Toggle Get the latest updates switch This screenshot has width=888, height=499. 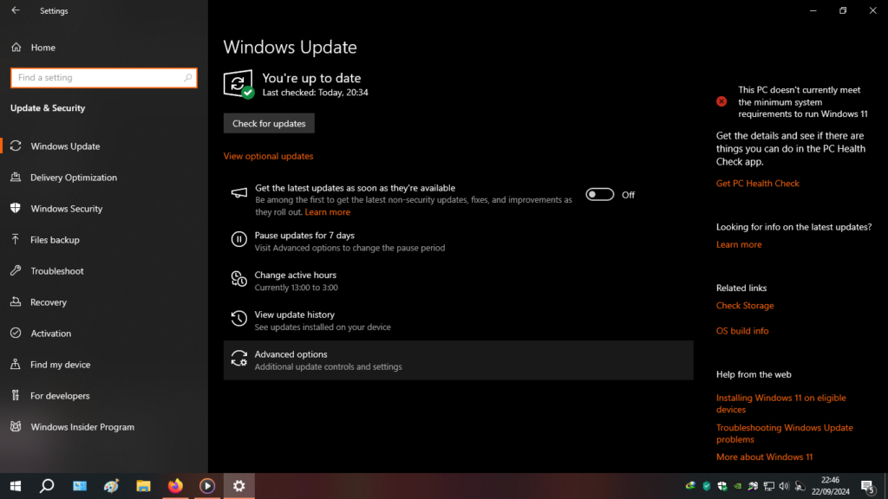click(599, 195)
